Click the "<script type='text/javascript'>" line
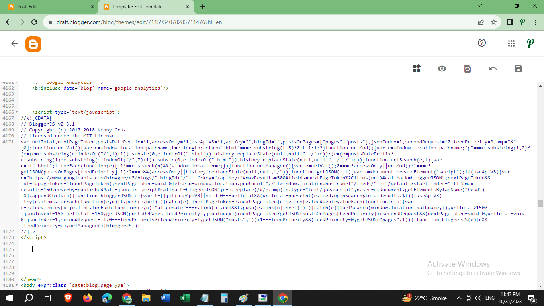 pyautogui.click(x=76, y=112)
